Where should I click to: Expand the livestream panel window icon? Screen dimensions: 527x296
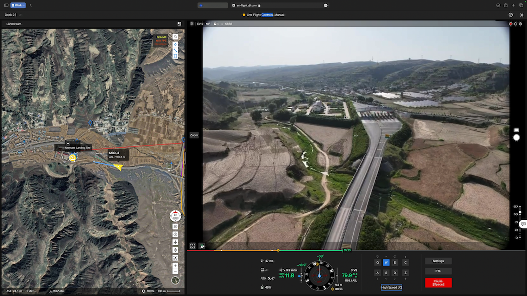click(x=179, y=24)
